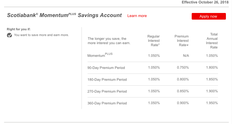Click the 1.800% total annual rate
Image resolution: width=232 pixels, height=124 pixels.
212,67
